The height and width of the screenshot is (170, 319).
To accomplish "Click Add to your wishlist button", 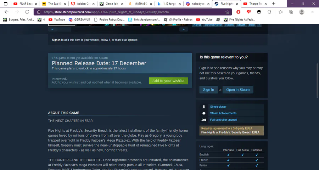I will (x=168, y=81).
